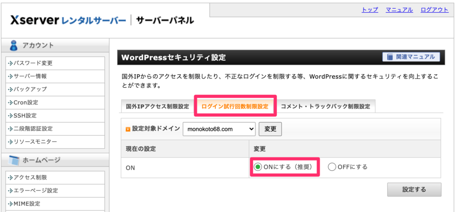Switch to コメント・トラックバック制限設定 tab
Viewport: 456px width, 212px height.
point(326,106)
